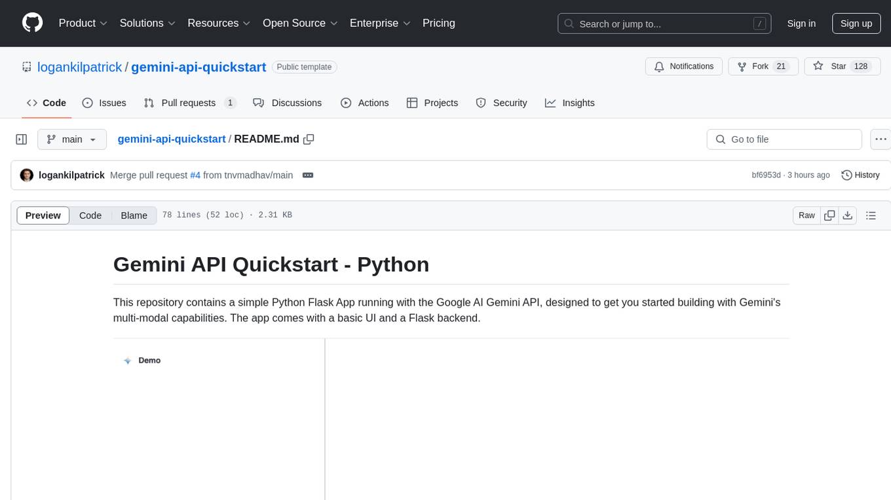Click the Notifications bell button
The width and height of the screenshot is (891, 500).
pyautogui.click(x=684, y=67)
